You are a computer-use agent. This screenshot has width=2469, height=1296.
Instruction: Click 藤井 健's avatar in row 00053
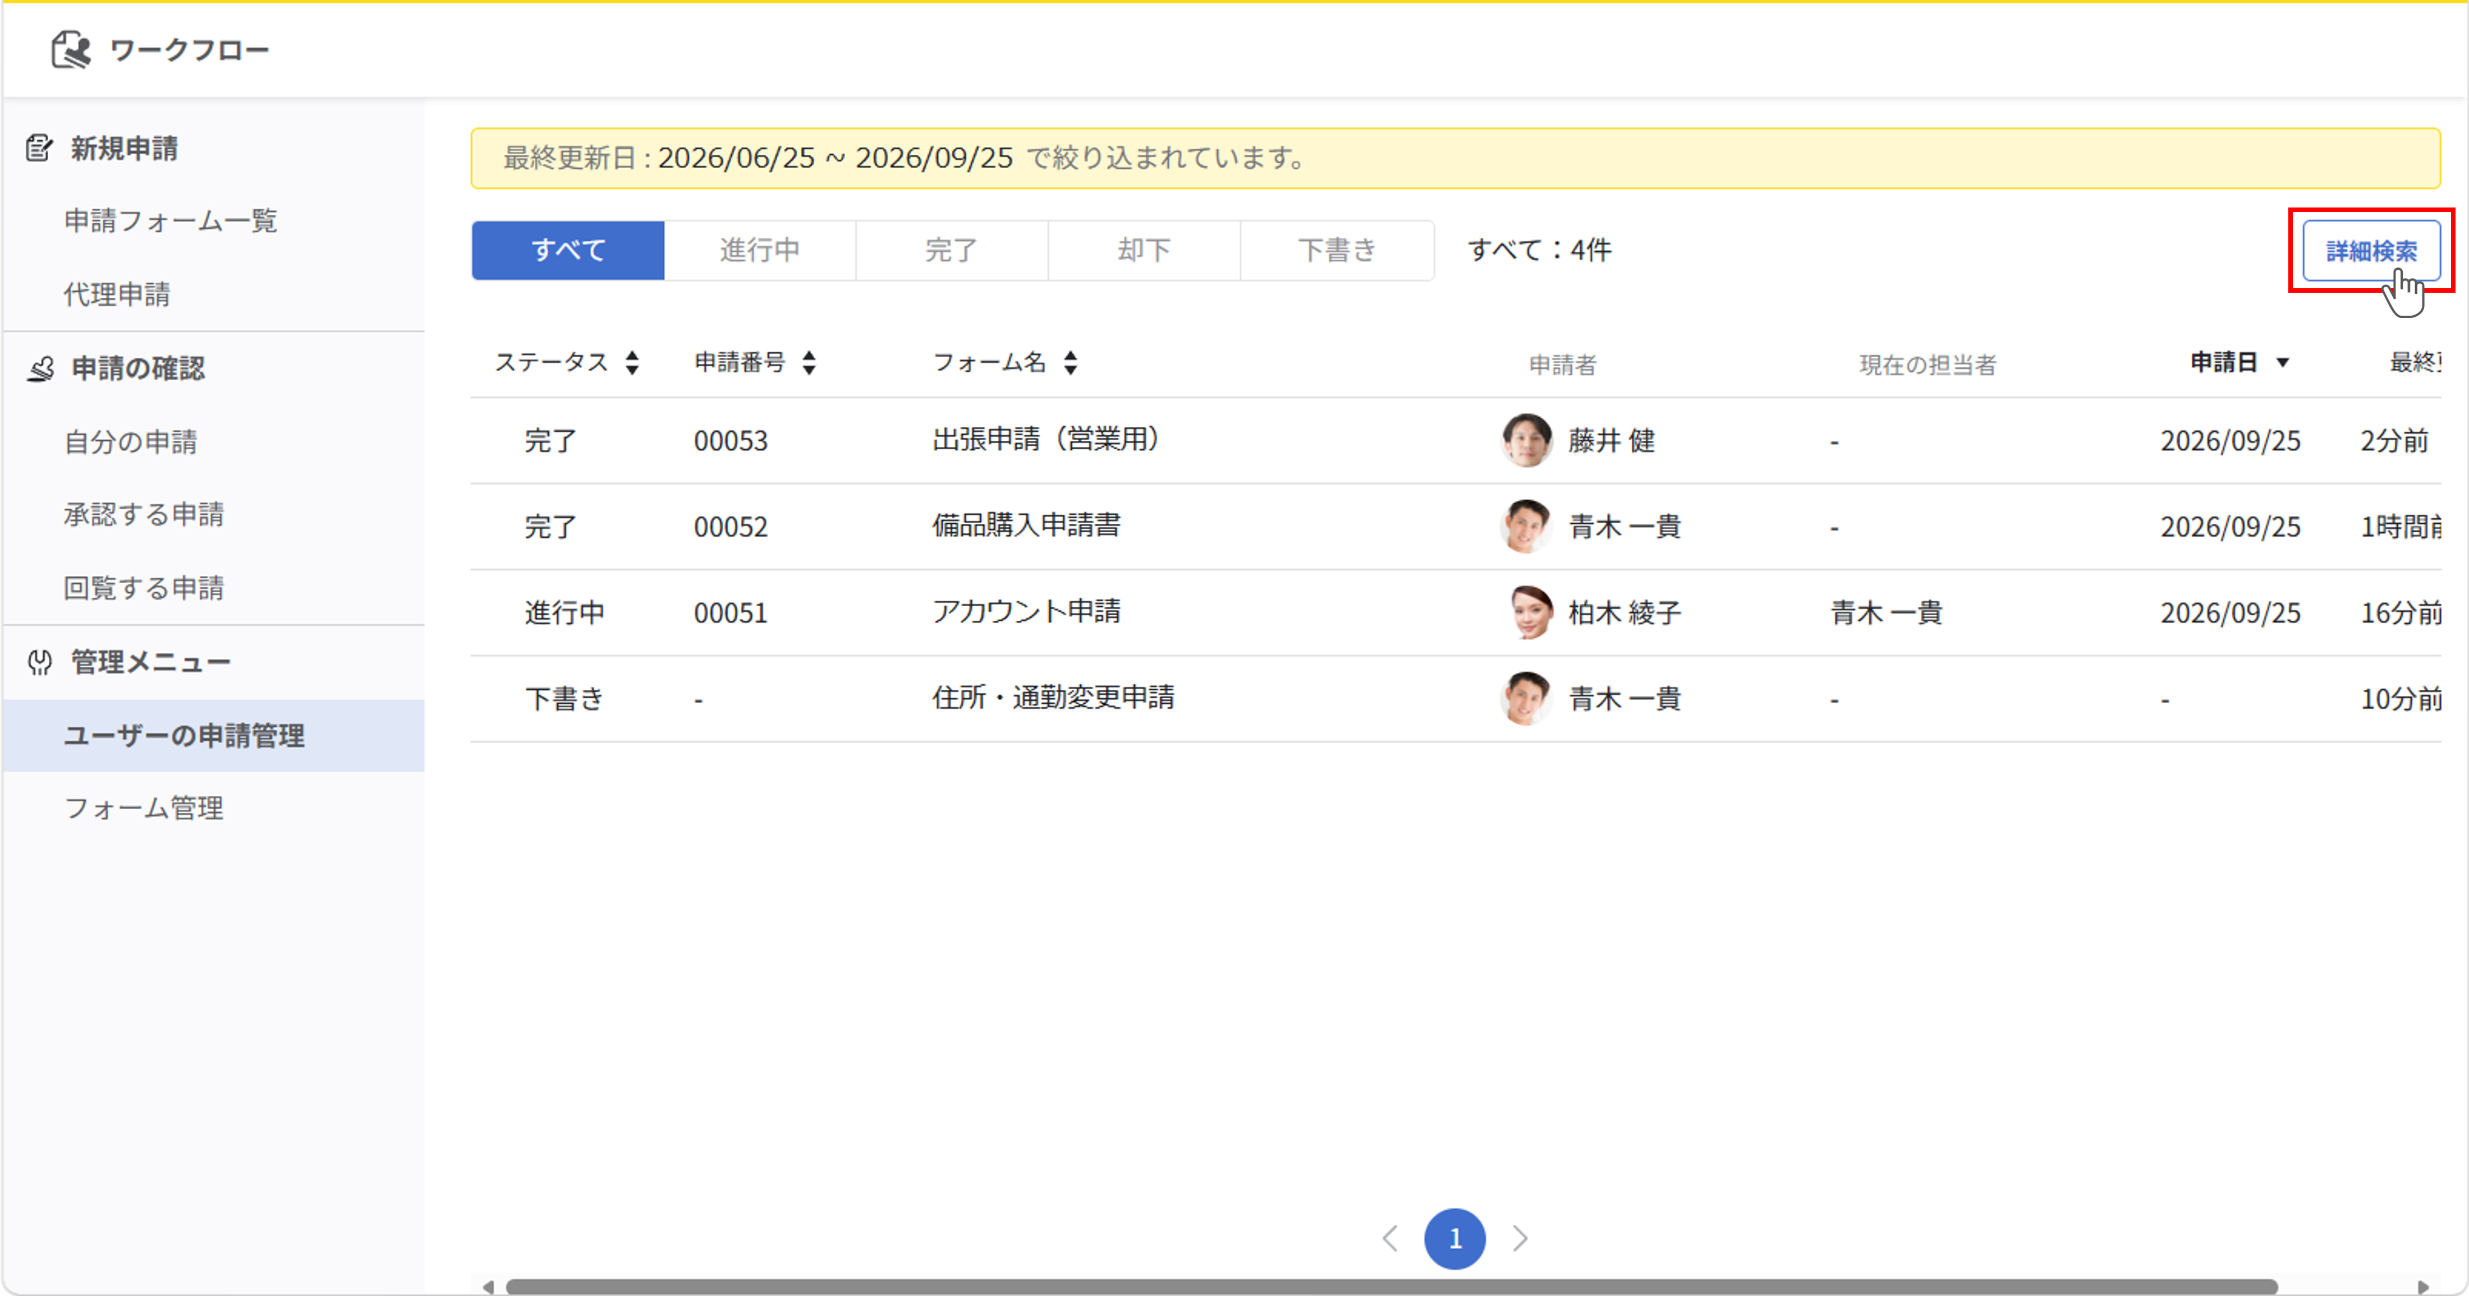click(x=1526, y=441)
